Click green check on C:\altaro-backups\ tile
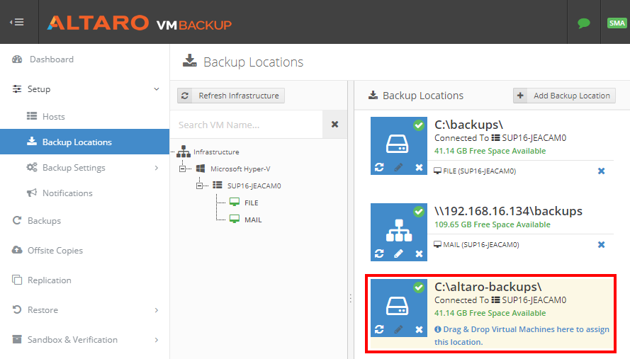This screenshot has width=630, height=359. [419, 287]
